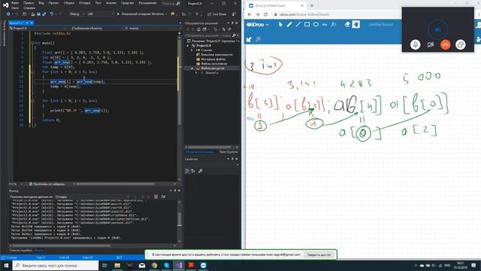Screen dimensions: 481x271
Task: Click the Save icon in Visual Studio toolbar
Action: coord(38,14)
